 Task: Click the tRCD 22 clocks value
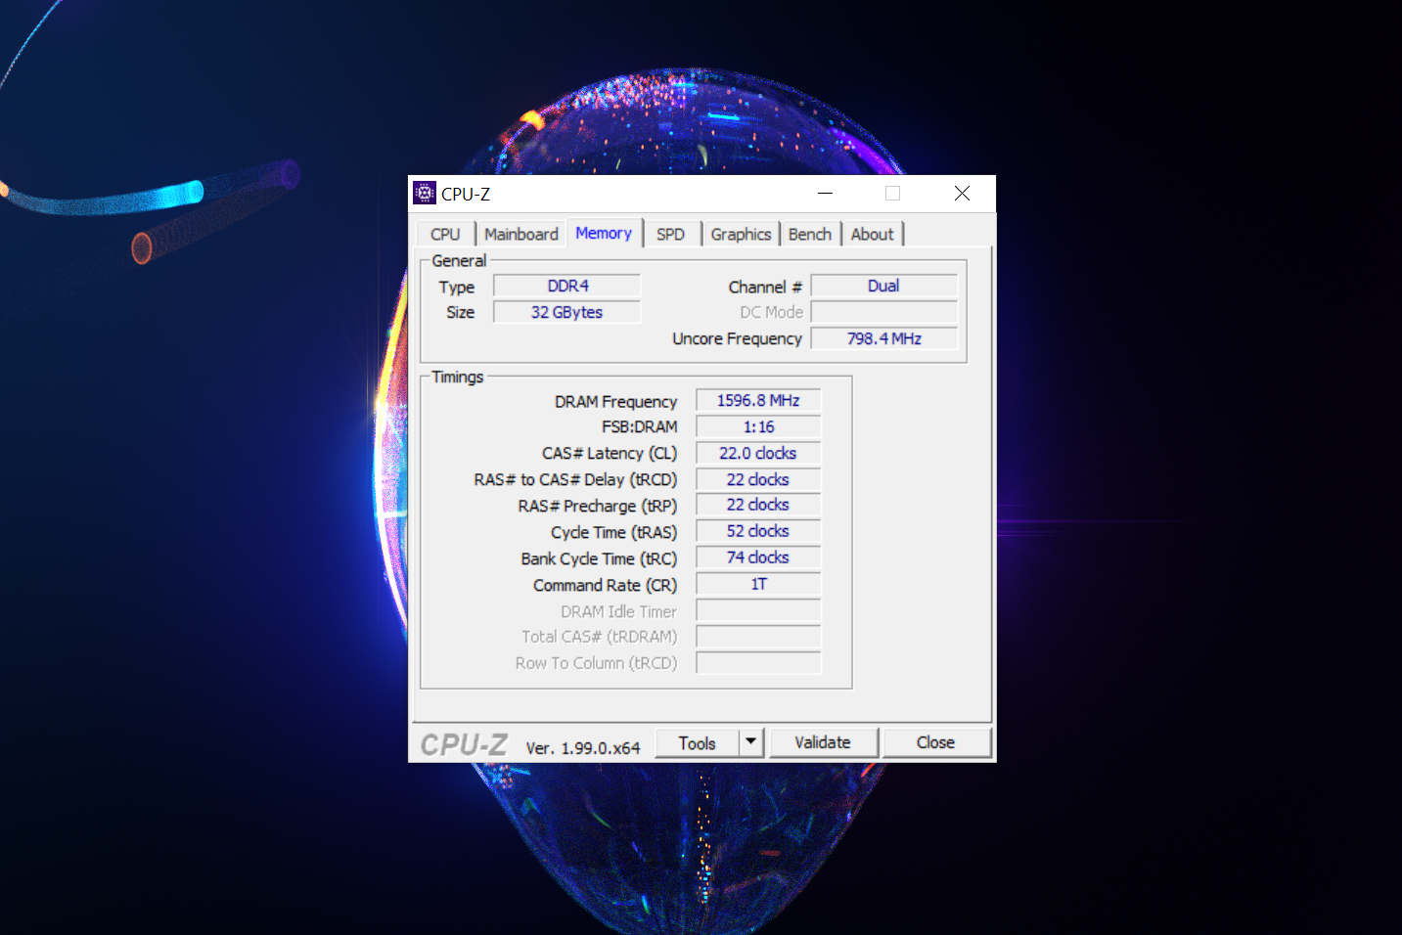tap(758, 479)
